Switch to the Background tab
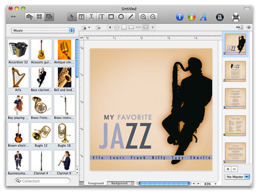Screen dimensions: 260x195 click(120, 183)
